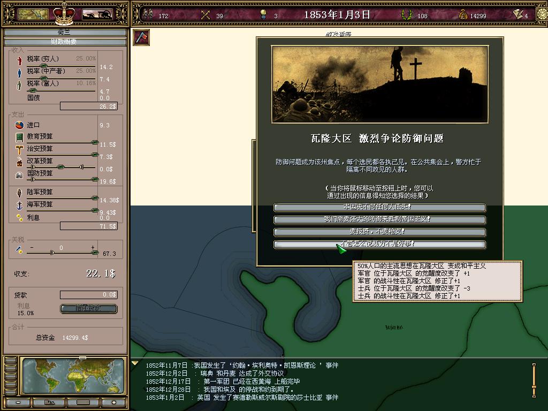Click the message log scrollbar
Viewport: 548px width, 411px height.
click(534, 380)
